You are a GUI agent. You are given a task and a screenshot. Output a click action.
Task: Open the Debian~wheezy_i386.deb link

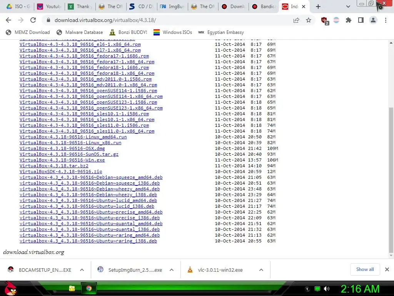[x=88, y=195]
